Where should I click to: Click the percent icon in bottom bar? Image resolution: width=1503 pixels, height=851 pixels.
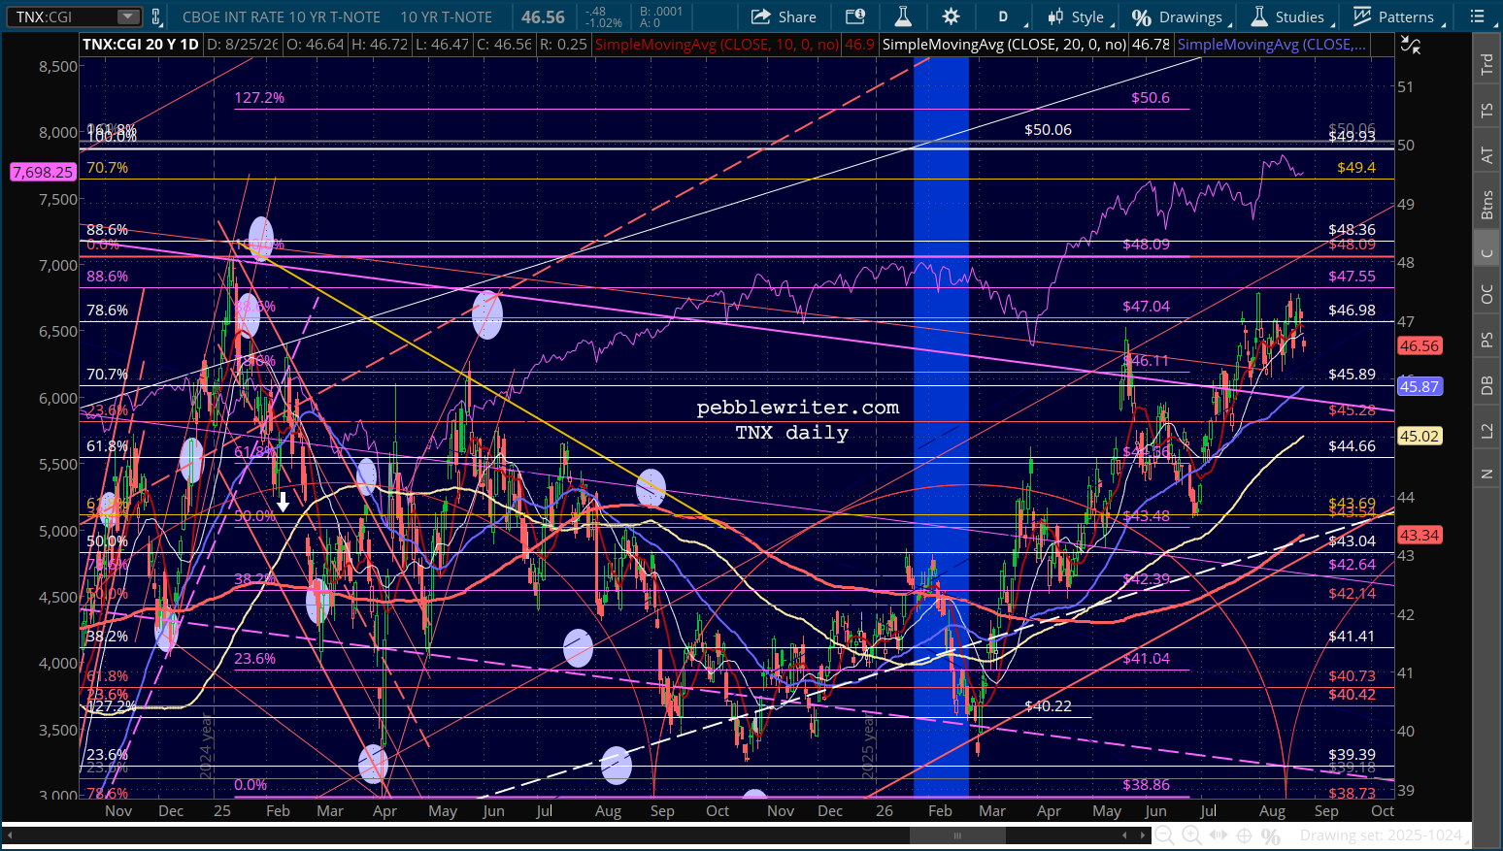tap(1270, 835)
